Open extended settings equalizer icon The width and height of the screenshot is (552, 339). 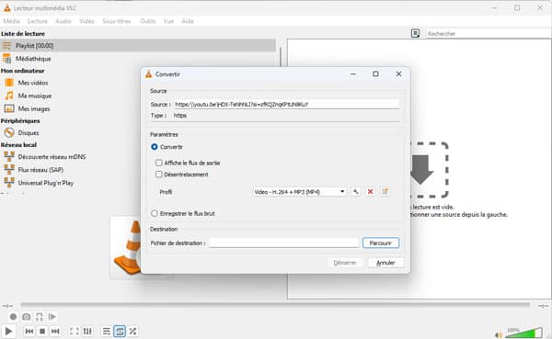[x=87, y=331]
